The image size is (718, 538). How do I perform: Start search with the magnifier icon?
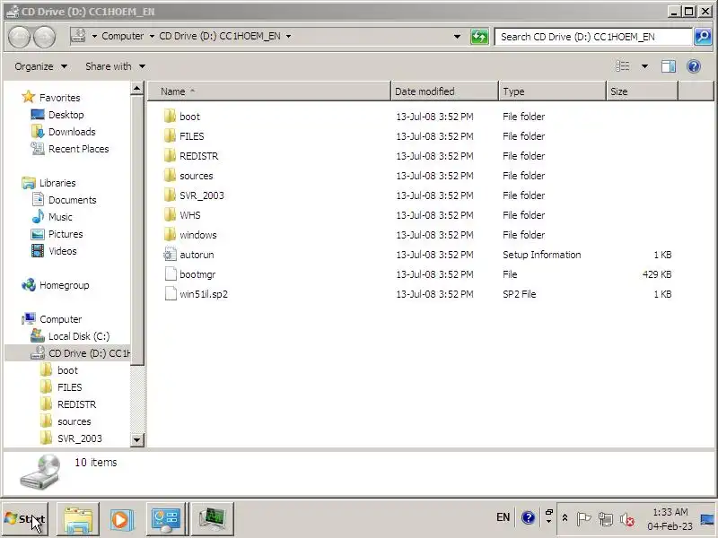[703, 37]
